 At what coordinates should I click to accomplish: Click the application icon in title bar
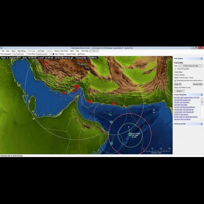1,48
